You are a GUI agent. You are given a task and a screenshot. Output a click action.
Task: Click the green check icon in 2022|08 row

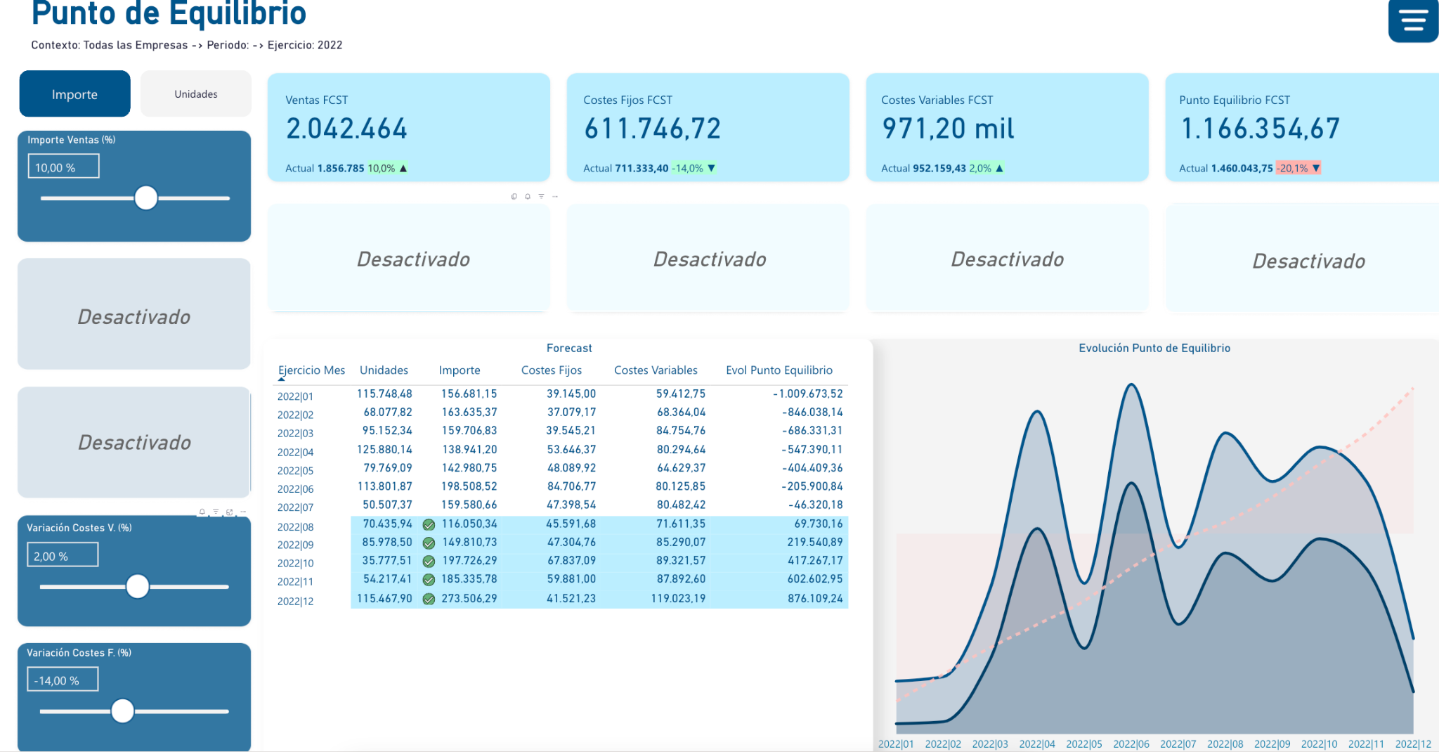point(429,524)
